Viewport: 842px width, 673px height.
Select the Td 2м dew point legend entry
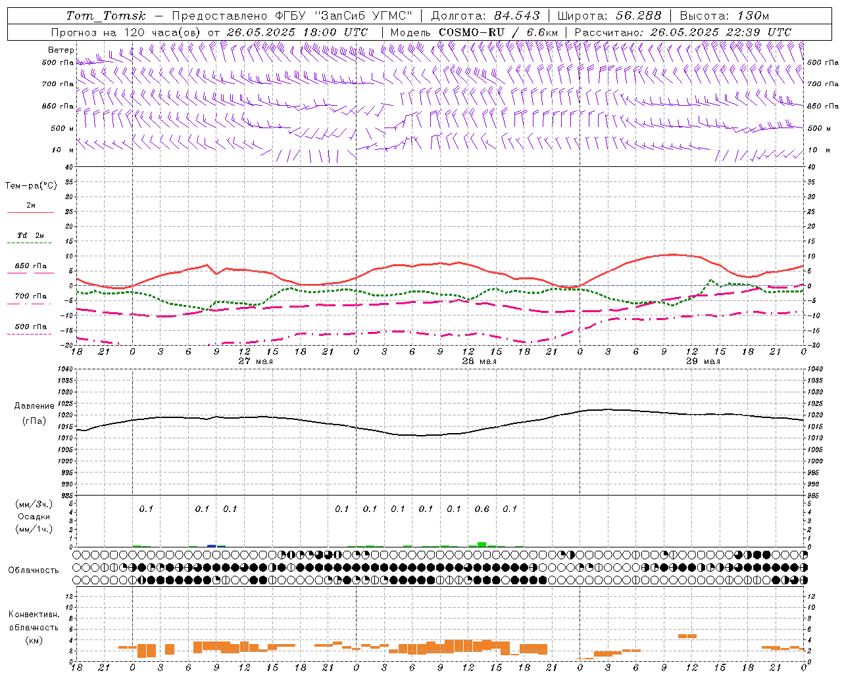click(x=30, y=238)
